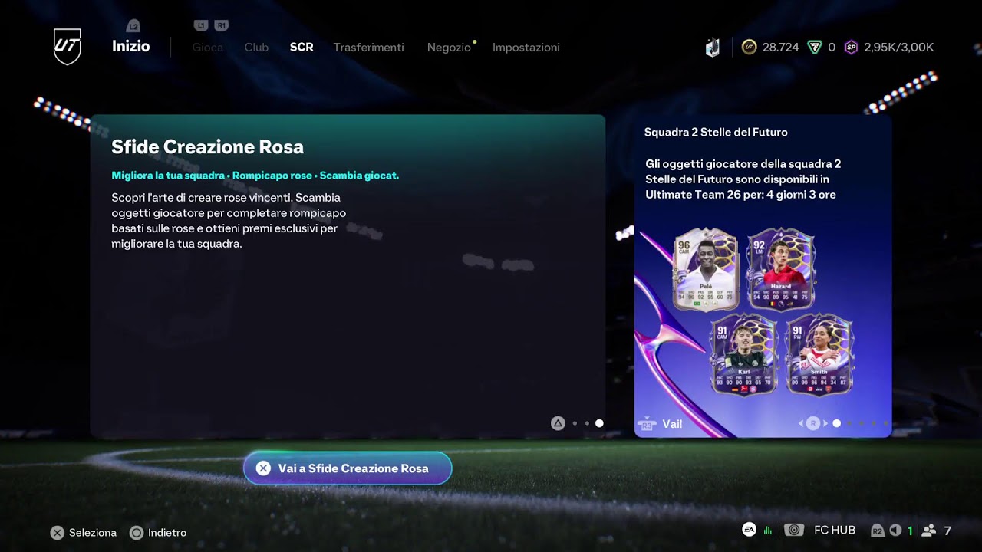This screenshot has width=982, height=552.
Task: Click the right arrow in news carousel
Action: 825,423
